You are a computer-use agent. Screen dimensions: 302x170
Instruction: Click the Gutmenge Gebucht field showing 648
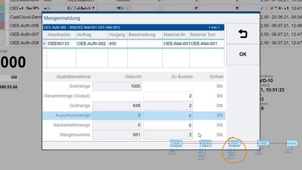click(x=117, y=106)
